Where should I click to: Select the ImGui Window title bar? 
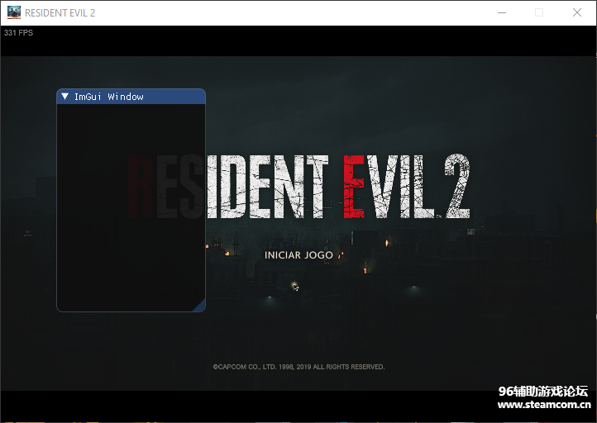131,97
